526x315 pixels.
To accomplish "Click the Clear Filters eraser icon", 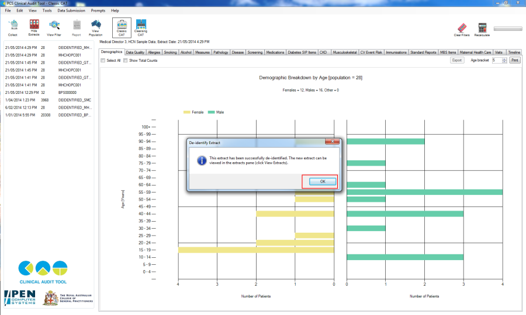I will pos(462,29).
